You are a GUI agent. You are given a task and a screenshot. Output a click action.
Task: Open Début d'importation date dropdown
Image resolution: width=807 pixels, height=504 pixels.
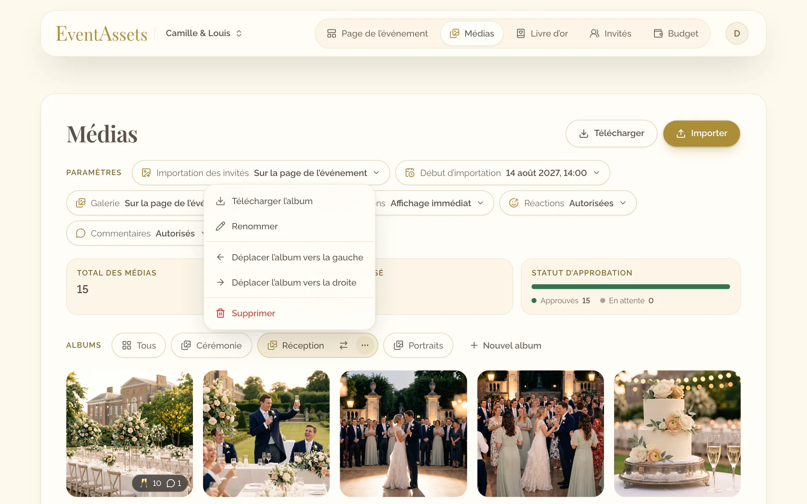coord(502,173)
